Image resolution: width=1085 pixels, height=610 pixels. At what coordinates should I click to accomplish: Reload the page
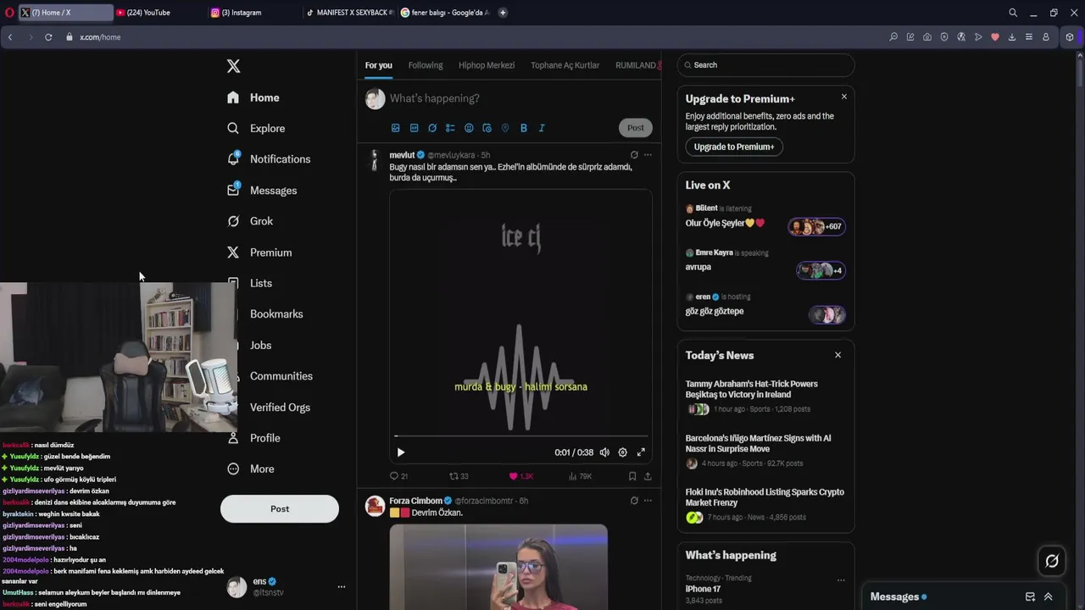click(x=48, y=37)
